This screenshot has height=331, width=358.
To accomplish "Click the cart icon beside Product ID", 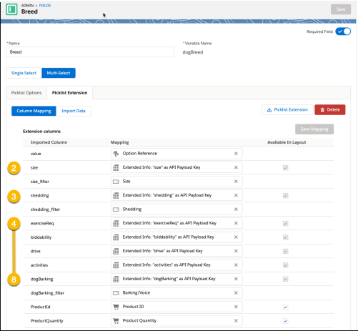I will (116, 307).
